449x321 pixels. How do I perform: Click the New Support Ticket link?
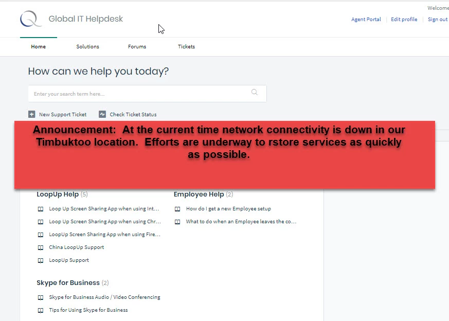coord(63,115)
